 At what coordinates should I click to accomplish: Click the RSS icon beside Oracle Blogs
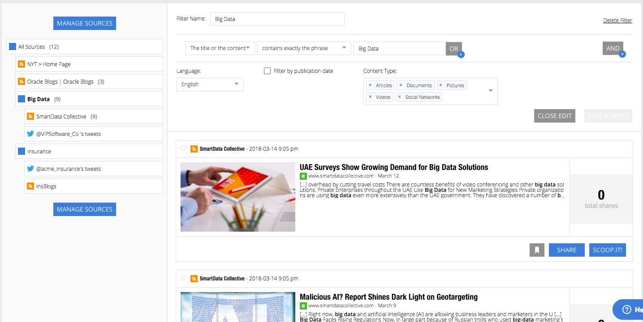pyautogui.click(x=21, y=81)
